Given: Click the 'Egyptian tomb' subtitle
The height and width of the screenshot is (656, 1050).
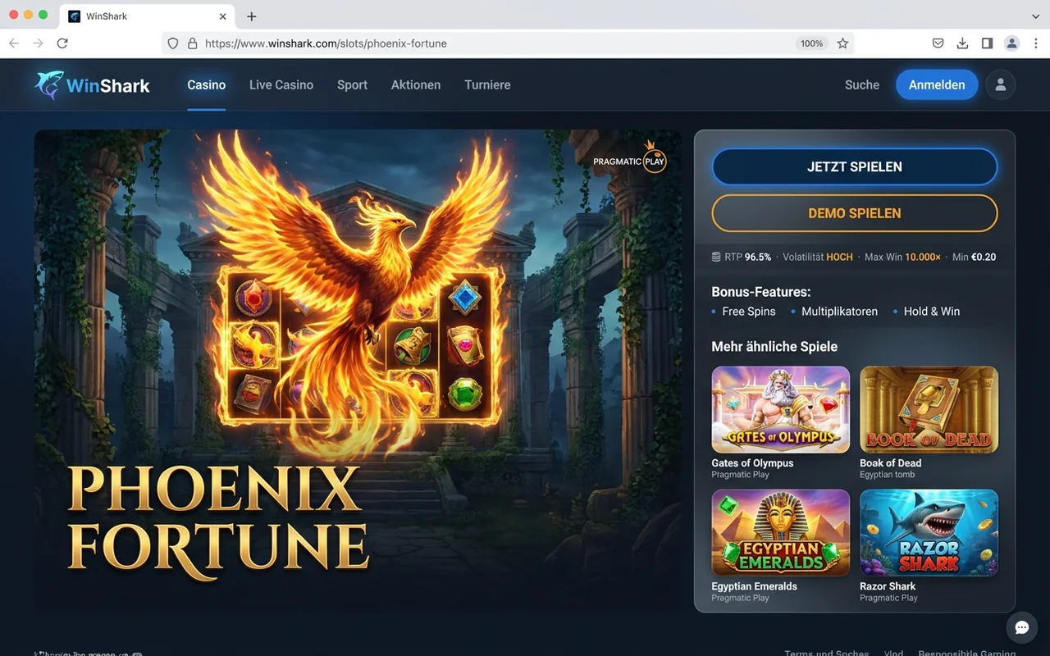Looking at the screenshot, I should pyautogui.click(x=887, y=475).
